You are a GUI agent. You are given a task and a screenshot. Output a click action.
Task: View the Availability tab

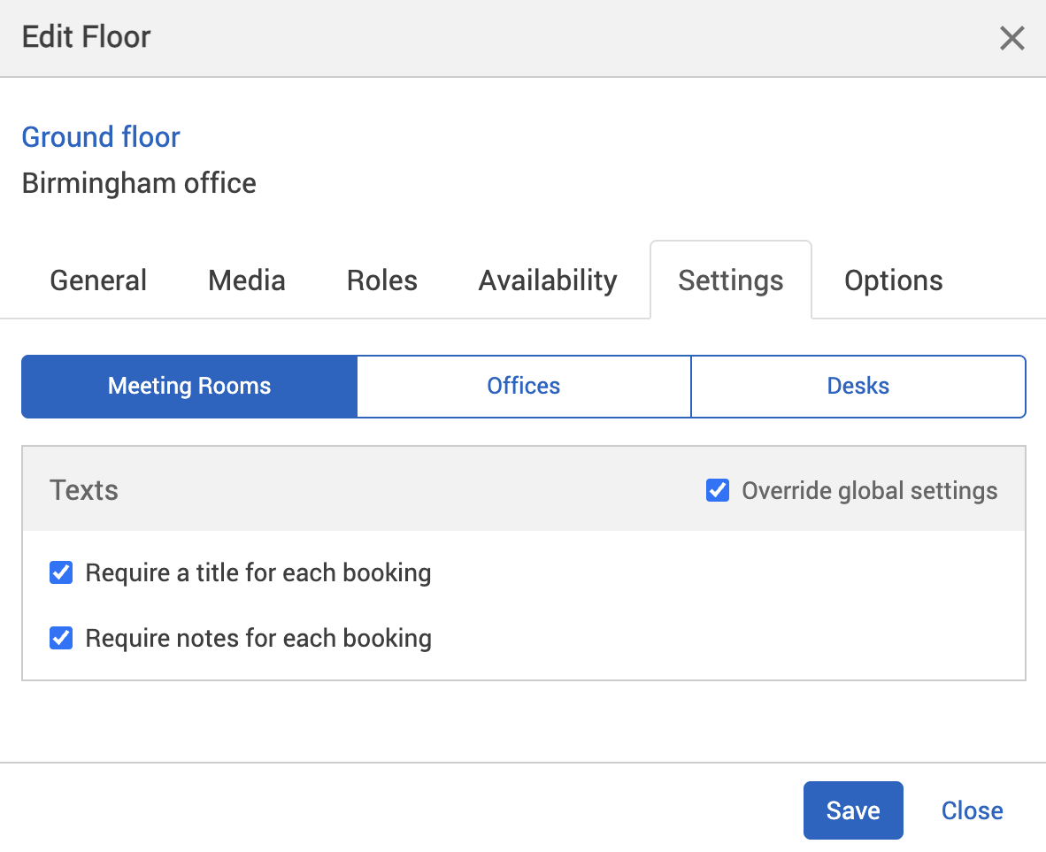547,280
